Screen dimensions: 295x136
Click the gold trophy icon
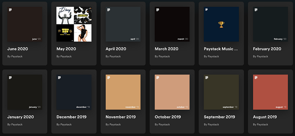221,24
